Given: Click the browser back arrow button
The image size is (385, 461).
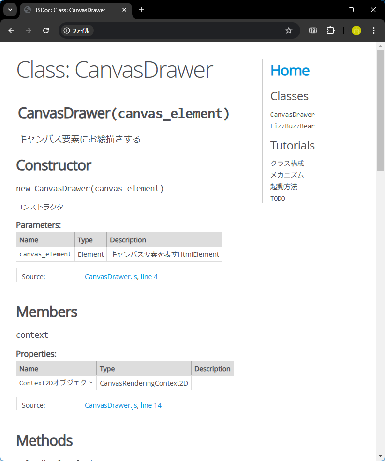Looking at the screenshot, I should [11, 30].
